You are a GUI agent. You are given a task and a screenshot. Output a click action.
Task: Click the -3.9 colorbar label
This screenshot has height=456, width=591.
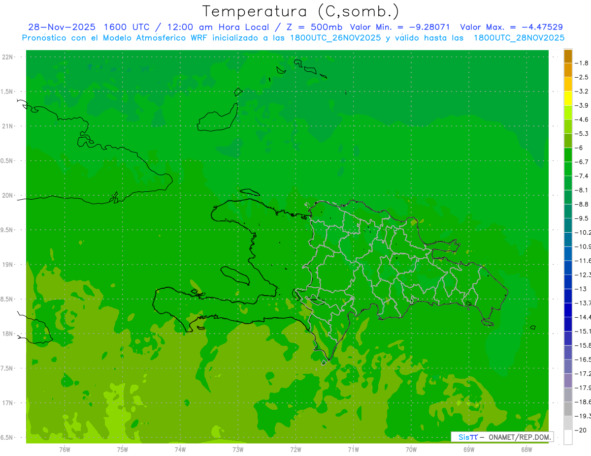pyautogui.click(x=582, y=105)
